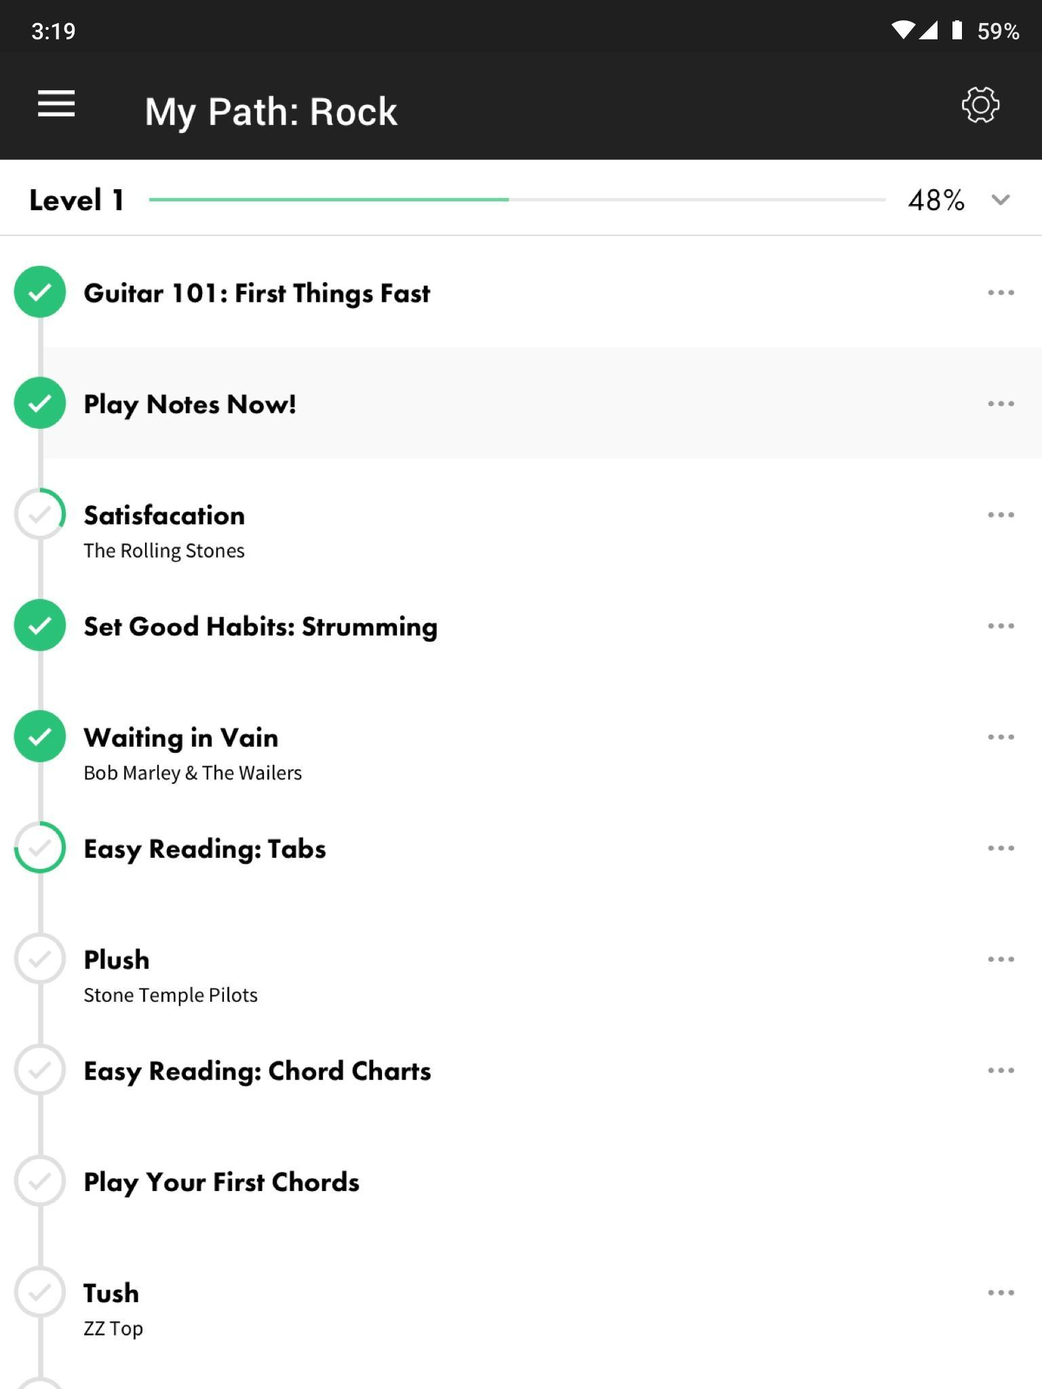Open more options for Tush song
The image size is (1042, 1389).
click(1001, 1293)
